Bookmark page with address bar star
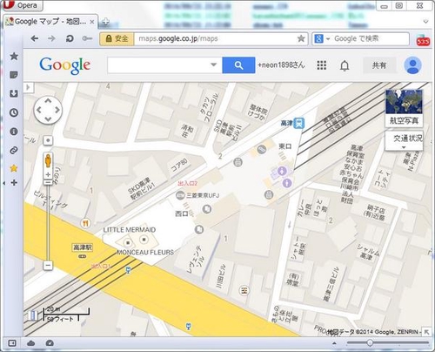Screen dimensions: 435x352 (x=301, y=38)
